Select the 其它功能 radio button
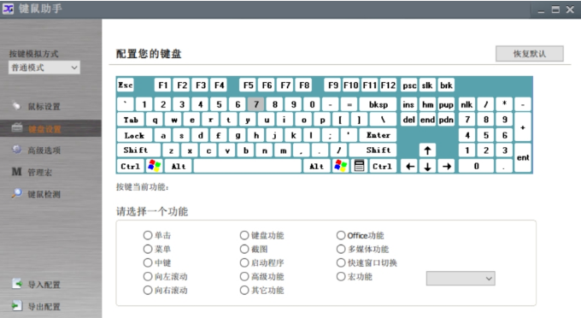The width and height of the screenshot is (581, 318). [x=244, y=290]
